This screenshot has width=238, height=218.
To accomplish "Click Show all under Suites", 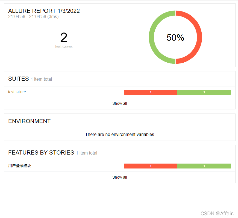I will click(119, 103).
